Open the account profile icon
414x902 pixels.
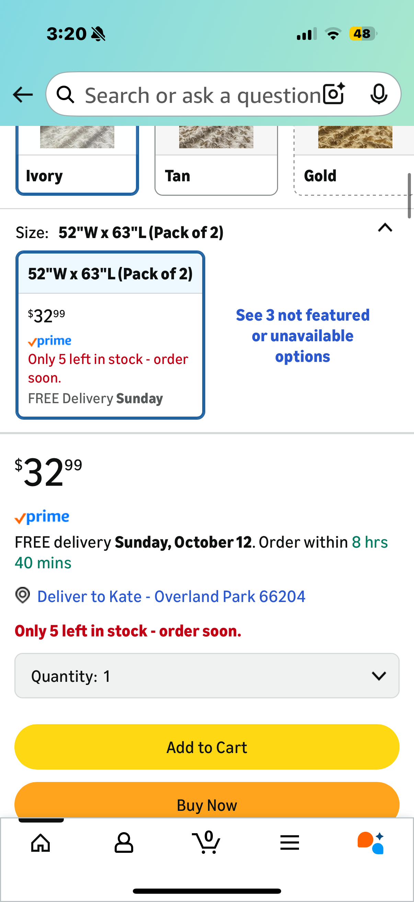[x=124, y=842]
